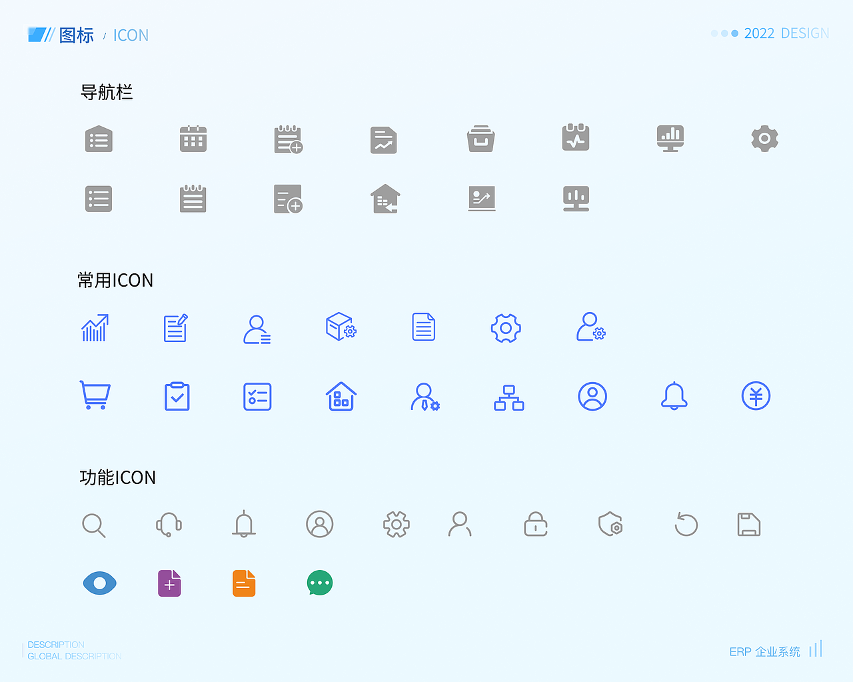Click the 常用ICON section heading
The width and height of the screenshot is (853, 682).
click(115, 280)
